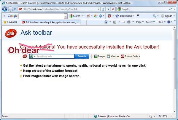Screen dimensions: 178x120
Task: Click the Bookmarks star on Google toolbar
Action: click(117, 16)
